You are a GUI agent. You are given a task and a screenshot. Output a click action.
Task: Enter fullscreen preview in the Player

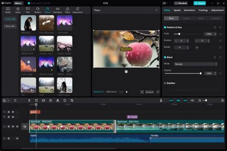point(158,92)
